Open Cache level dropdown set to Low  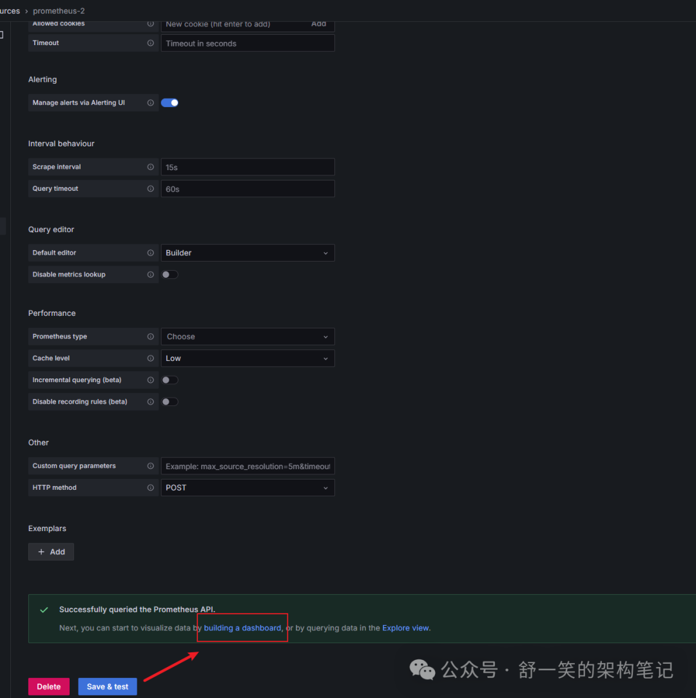click(x=247, y=358)
